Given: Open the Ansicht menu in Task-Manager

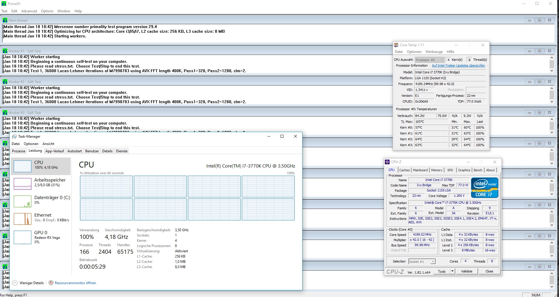Looking at the screenshot, I should coord(48,144).
